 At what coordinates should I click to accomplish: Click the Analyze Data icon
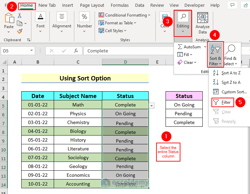pos(202,18)
